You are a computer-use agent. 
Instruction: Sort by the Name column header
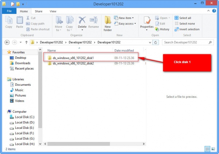click(52, 50)
